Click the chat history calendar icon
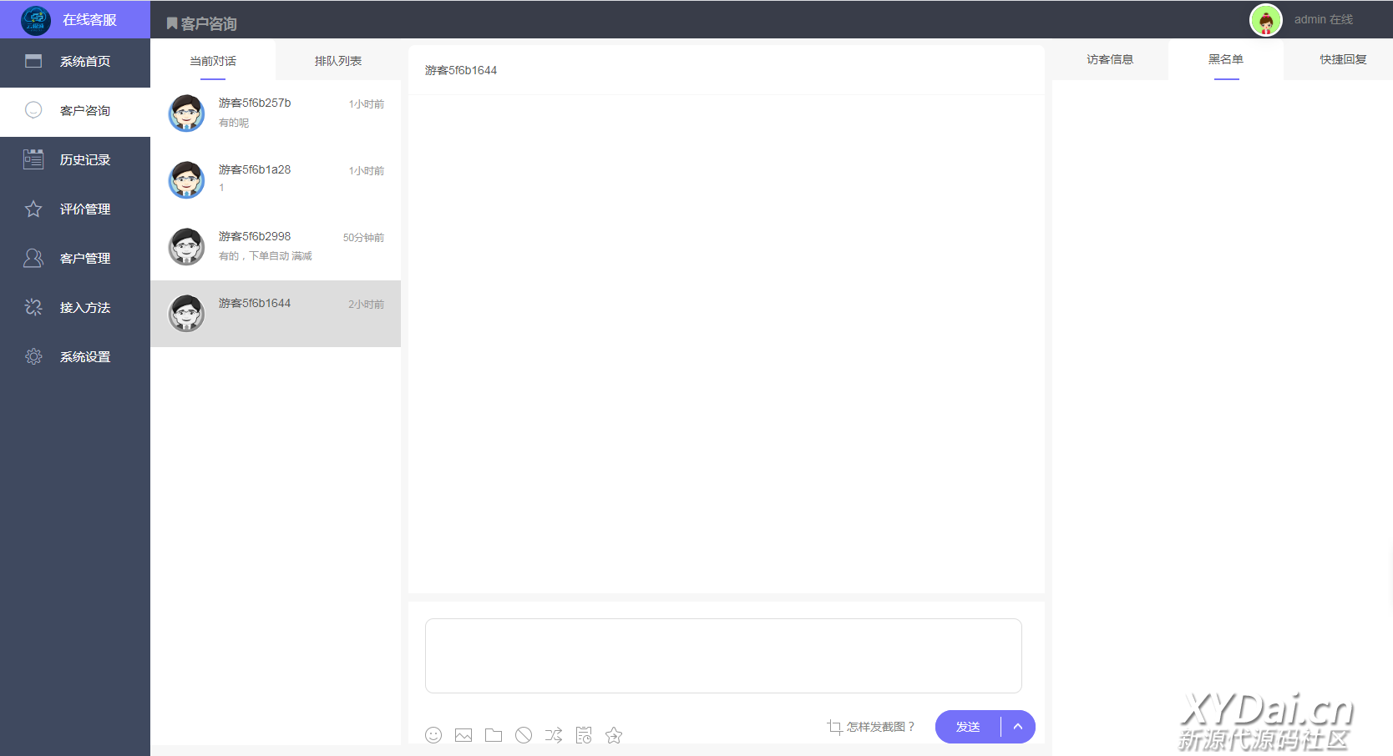This screenshot has width=1393, height=756. point(584,735)
